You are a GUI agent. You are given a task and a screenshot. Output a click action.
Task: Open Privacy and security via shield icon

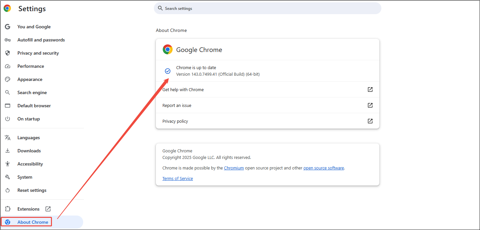click(7, 53)
